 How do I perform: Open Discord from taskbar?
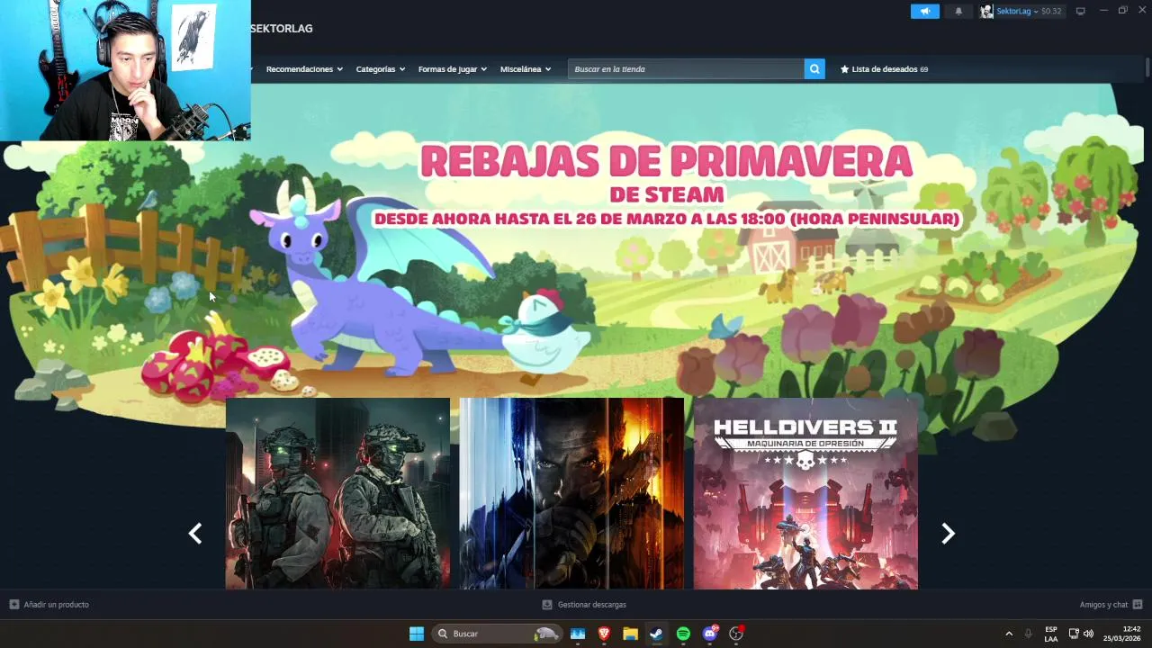(710, 634)
